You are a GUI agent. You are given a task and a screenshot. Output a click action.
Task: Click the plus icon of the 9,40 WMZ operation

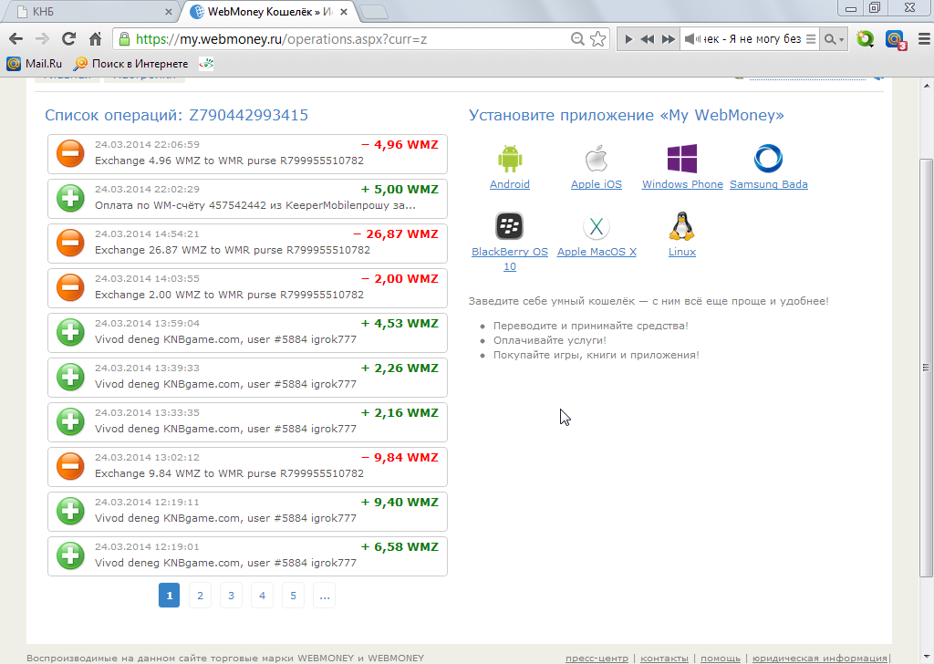(x=70, y=511)
